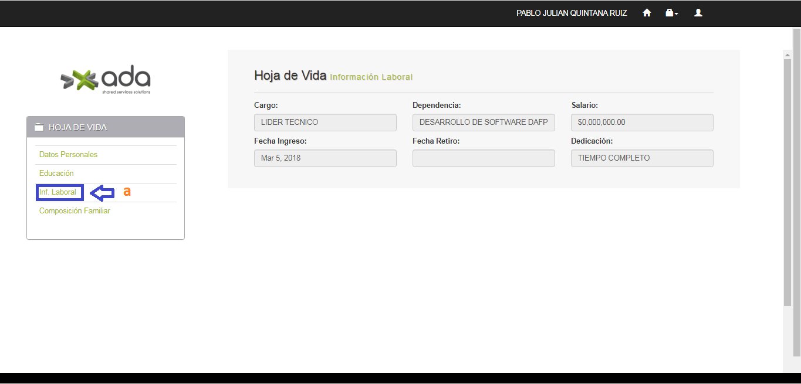Open the user profile icon
The width and height of the screenshot is (801, 384).
(x=698, y=13)
